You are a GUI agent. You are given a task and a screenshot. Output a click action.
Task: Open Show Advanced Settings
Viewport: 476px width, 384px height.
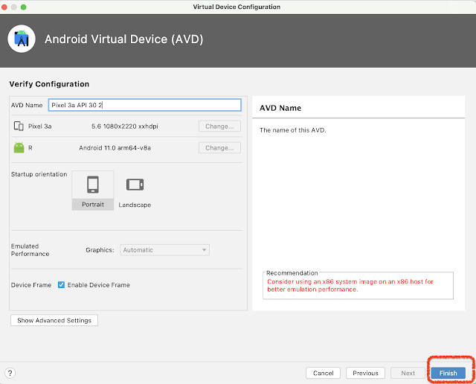tap(54, 320)
